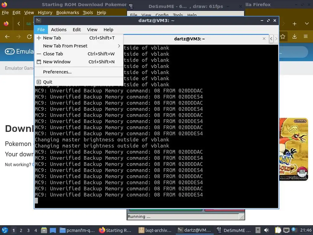Click the terminal tab bar right scroll arrow

(x=276, y=39)
